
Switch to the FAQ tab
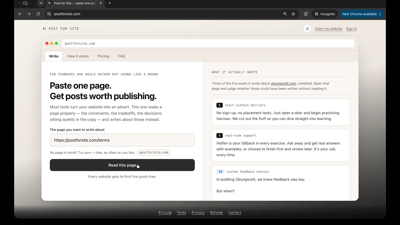(121, 56)
